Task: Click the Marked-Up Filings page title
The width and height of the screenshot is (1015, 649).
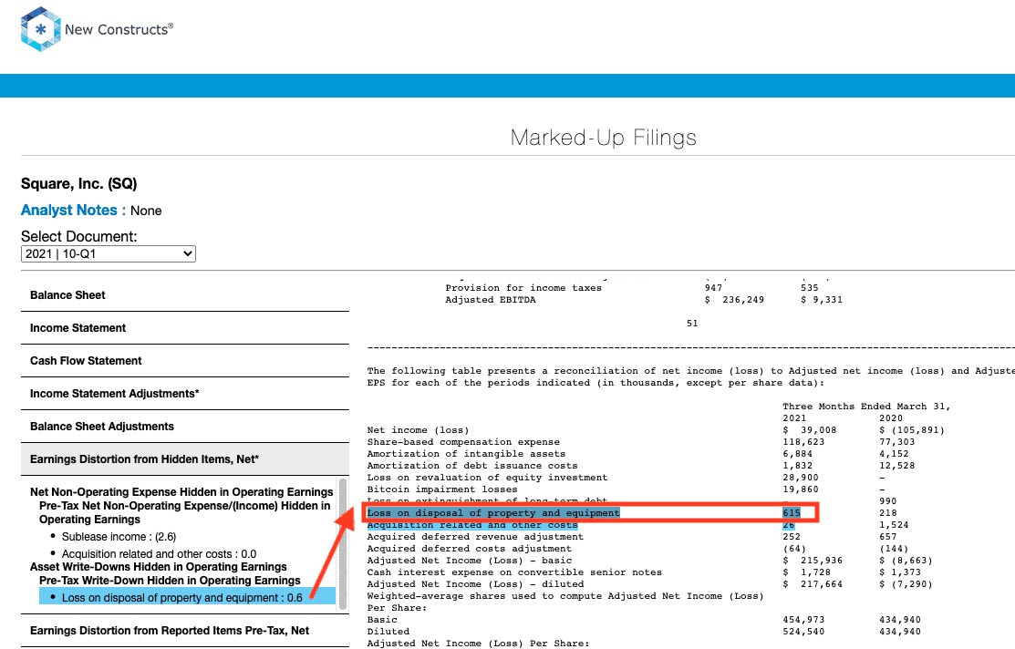Action: (x=604, y=138)
